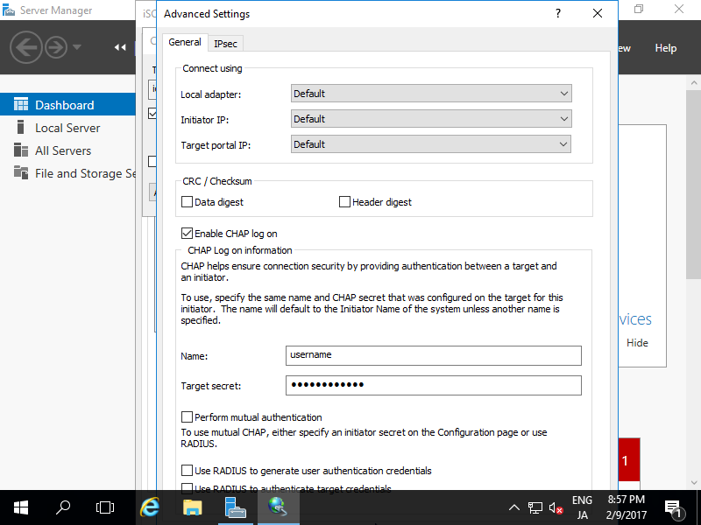Open the Windows Start menu
Image resolution: width=701 pixels, height=525 pixels.
click(x=20, y=507)
